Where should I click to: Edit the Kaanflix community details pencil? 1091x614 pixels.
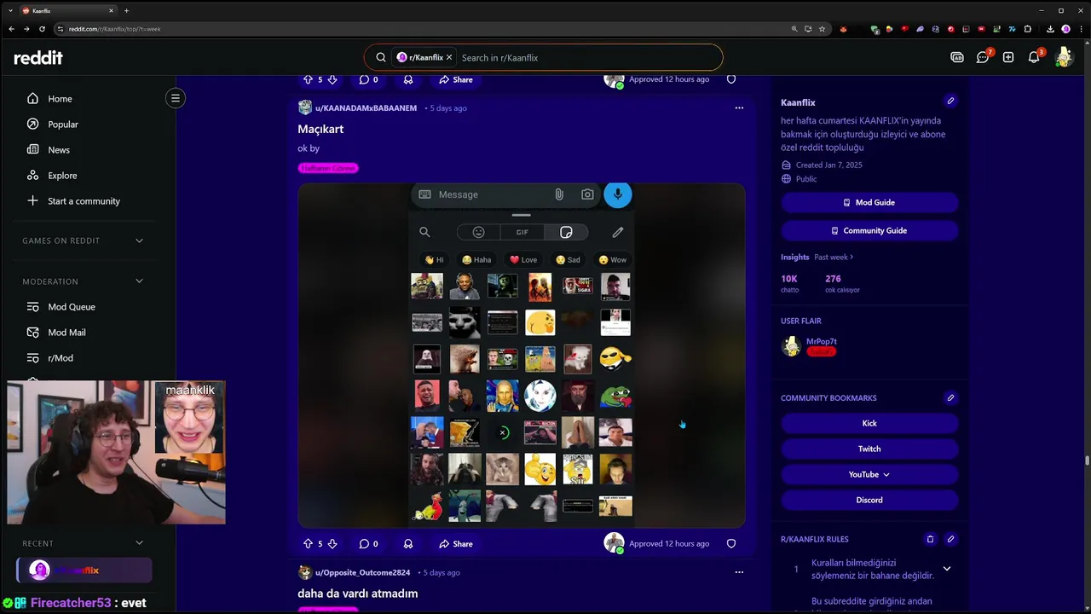(x=950, y=101)
